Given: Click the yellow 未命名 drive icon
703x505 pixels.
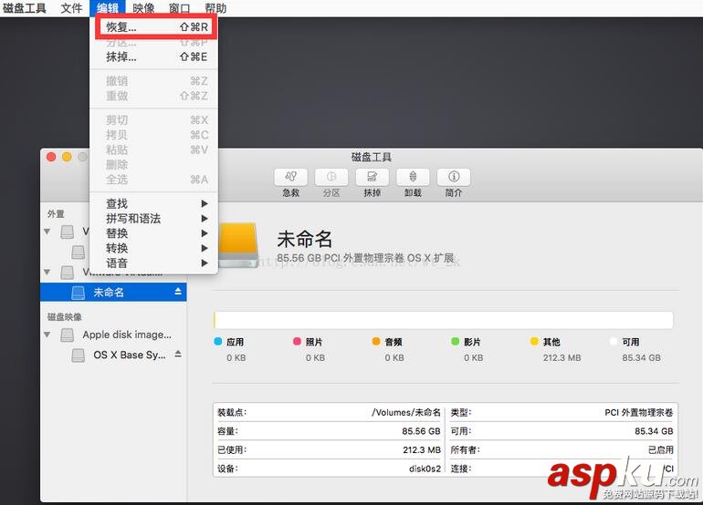Looking at the screenshot, I should pos(238,245).
